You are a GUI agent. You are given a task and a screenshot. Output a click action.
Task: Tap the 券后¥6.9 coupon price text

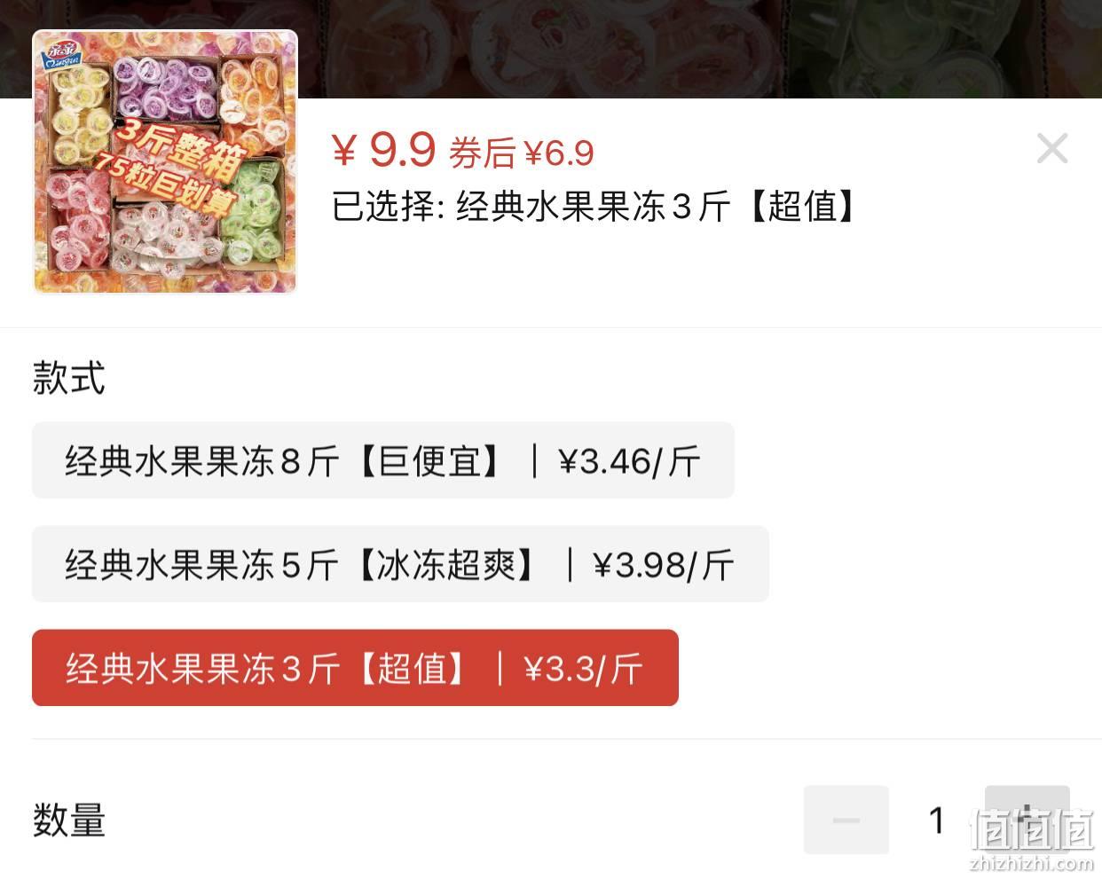pos(522,153)
